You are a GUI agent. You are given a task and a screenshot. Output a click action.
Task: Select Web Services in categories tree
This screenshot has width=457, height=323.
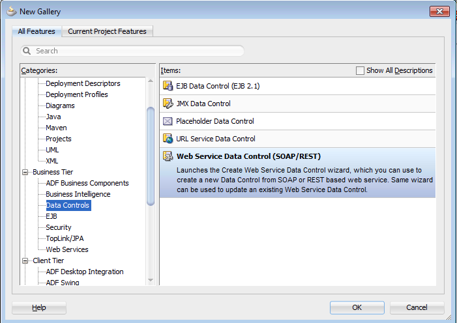tap(67, 249)
